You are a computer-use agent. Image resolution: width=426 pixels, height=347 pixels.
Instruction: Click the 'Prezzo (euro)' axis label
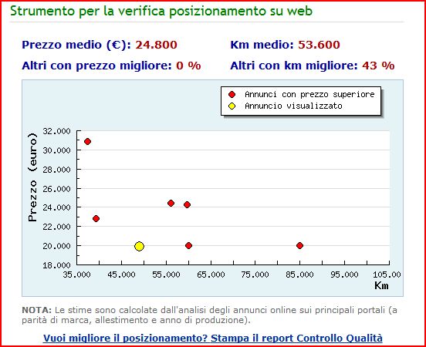pos(32,177)
